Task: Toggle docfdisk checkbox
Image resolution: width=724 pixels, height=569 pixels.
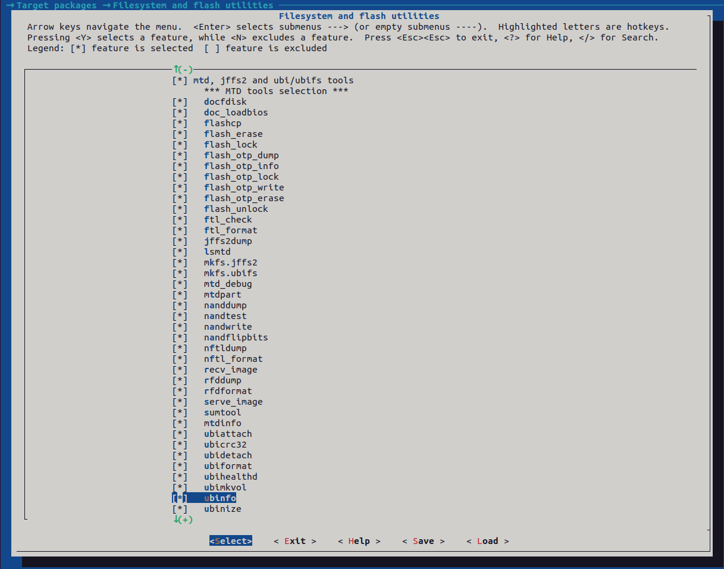Action: [180, 102]
